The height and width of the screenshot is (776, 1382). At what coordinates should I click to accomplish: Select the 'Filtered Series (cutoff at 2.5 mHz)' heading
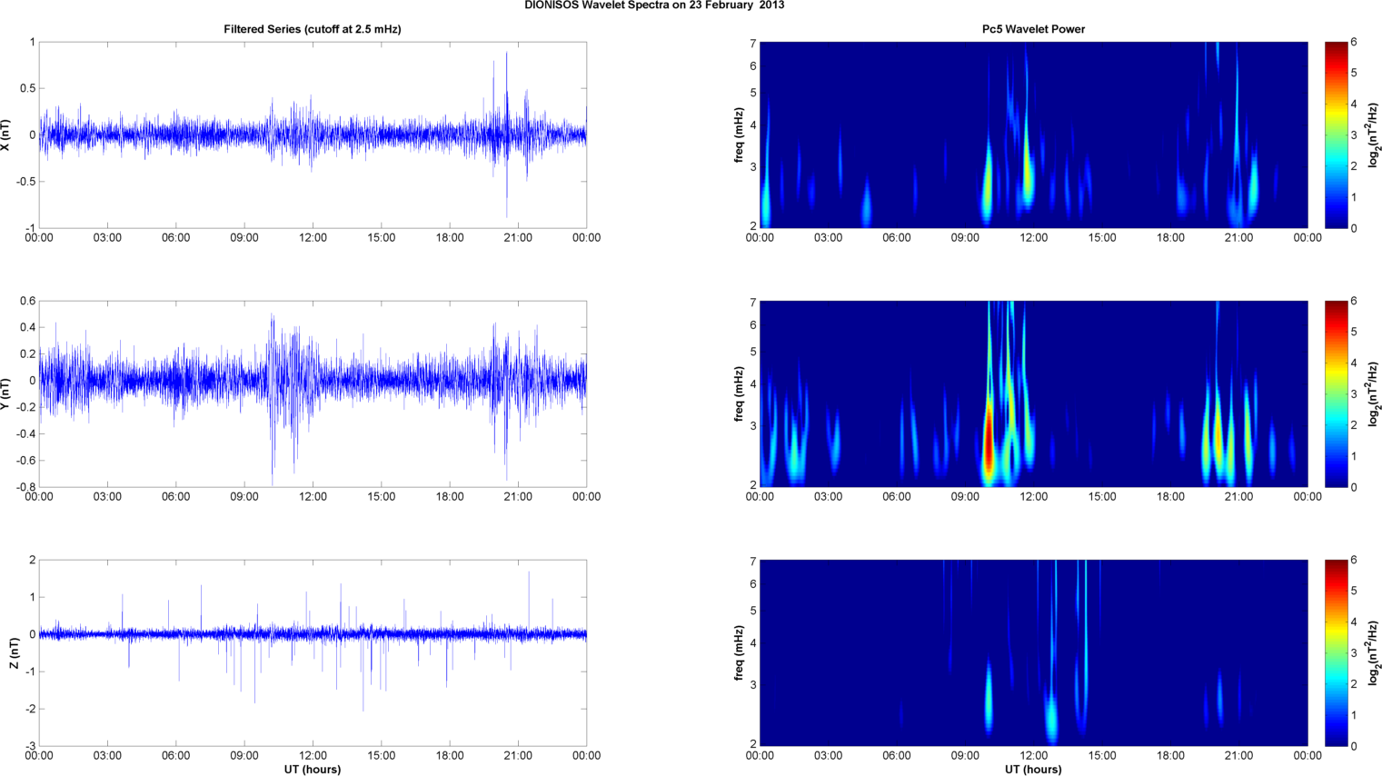tap(313, 29)
